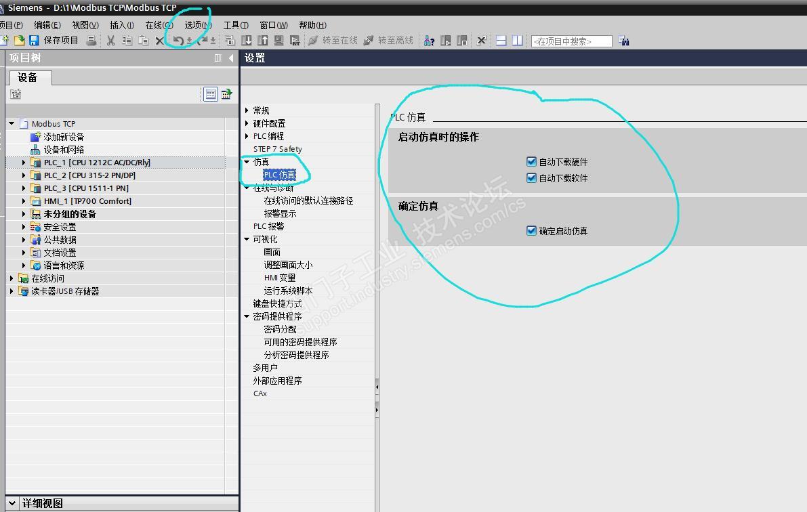Click the 转至离线 button
Screen dimensions: 807x512
(388, 40)
